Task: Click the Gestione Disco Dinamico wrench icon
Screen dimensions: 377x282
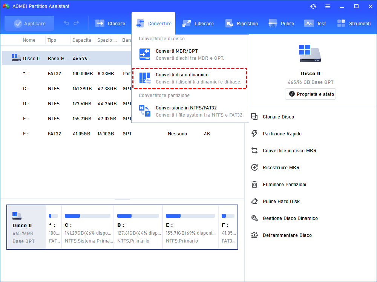Action: [254, 218]
